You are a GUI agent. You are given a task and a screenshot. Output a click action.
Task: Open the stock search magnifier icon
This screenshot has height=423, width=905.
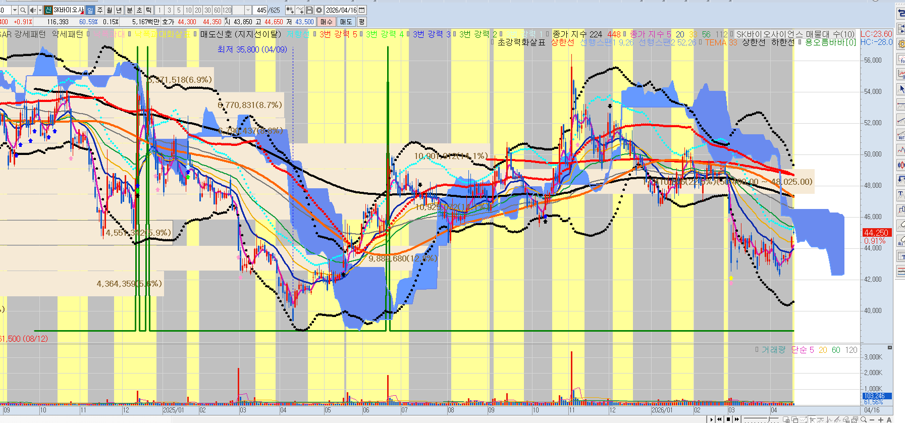pos(23,10)
